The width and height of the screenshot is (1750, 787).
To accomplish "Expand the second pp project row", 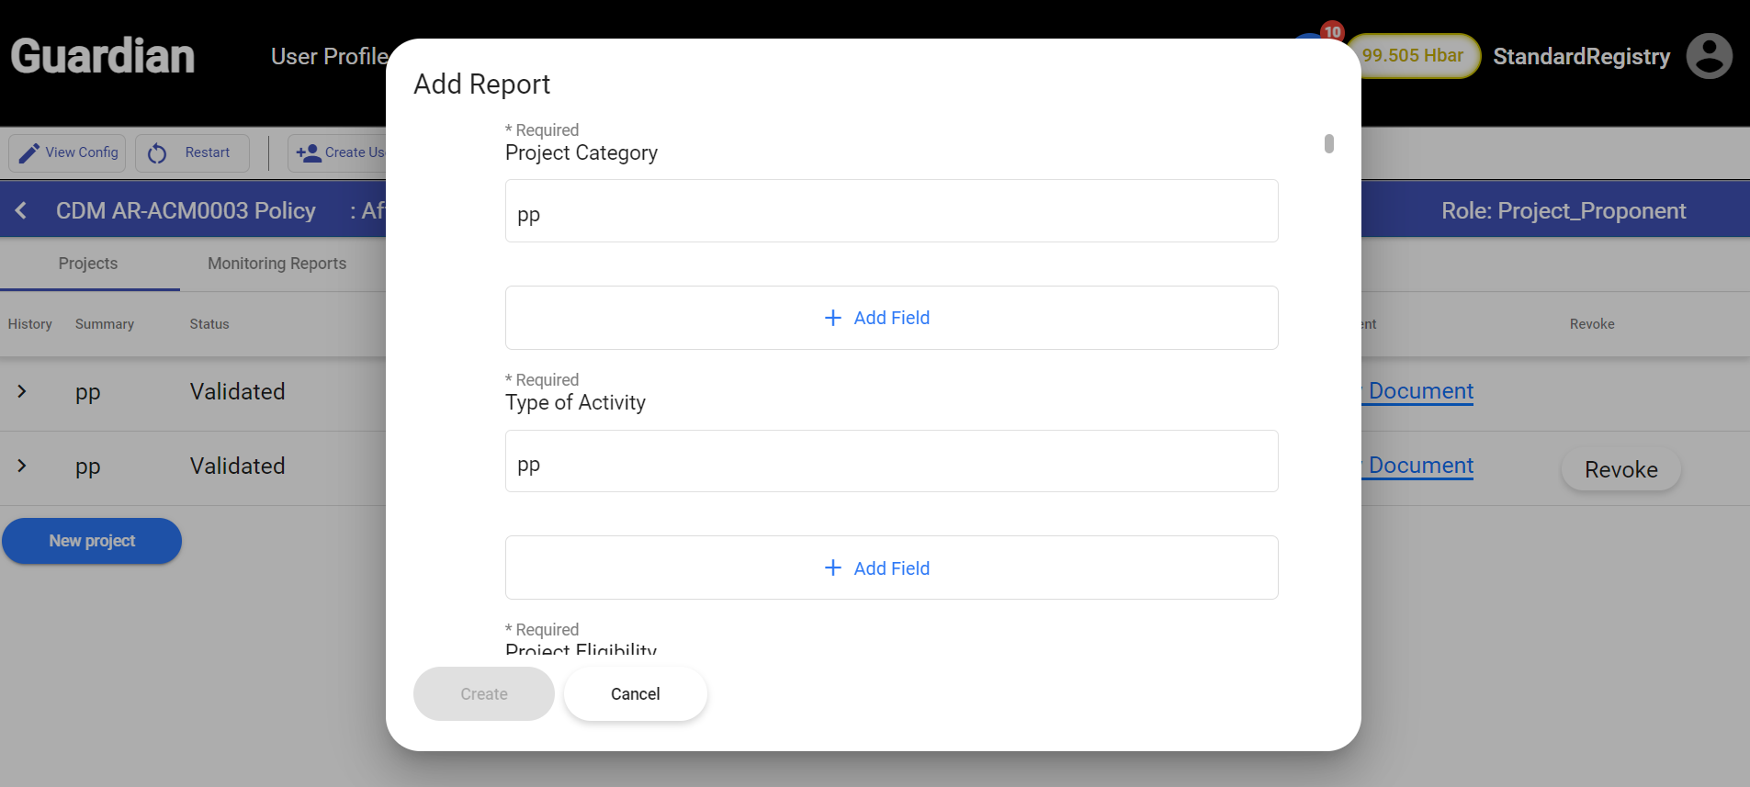I will click(x=22, y=467).
